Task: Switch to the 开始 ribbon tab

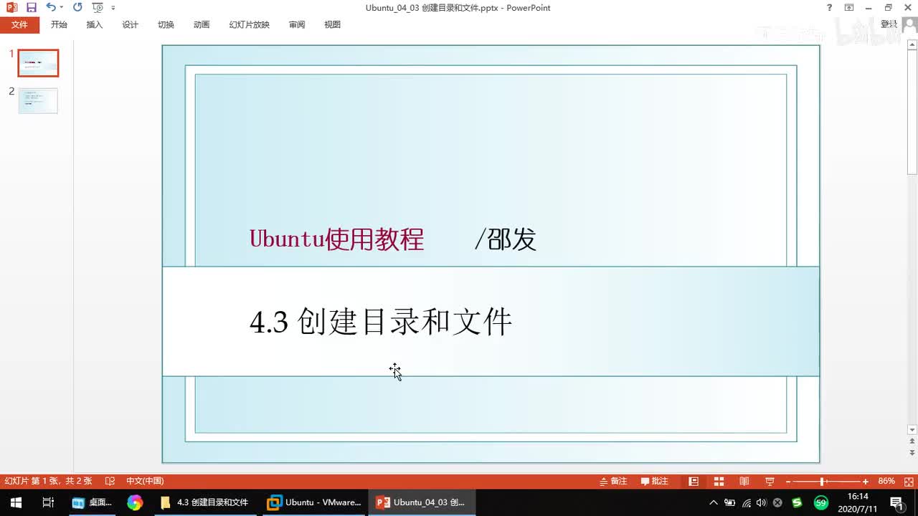Action: click(x=59, y=24)
